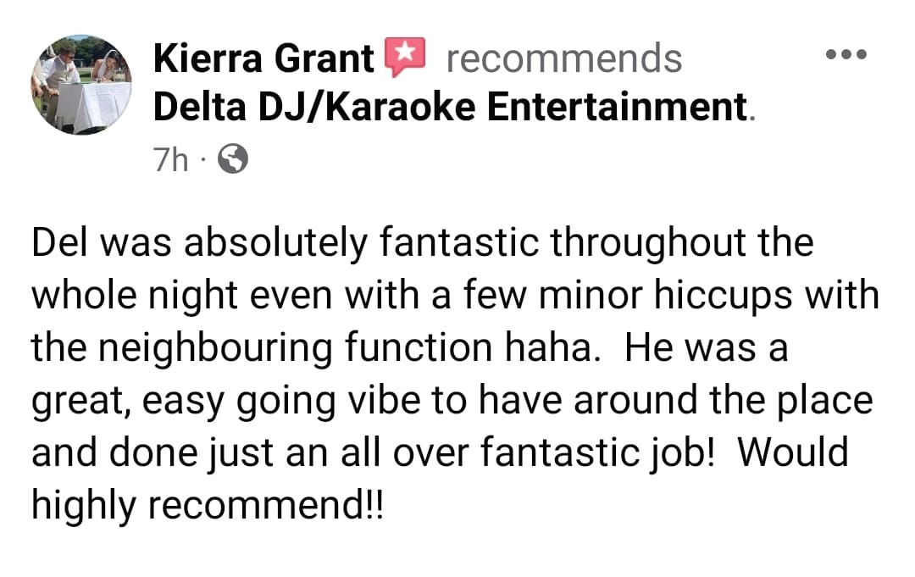Click the word 'haha' in the review
Image resolution: width=915 pixels, height=577 pixels.
point(561,349)
